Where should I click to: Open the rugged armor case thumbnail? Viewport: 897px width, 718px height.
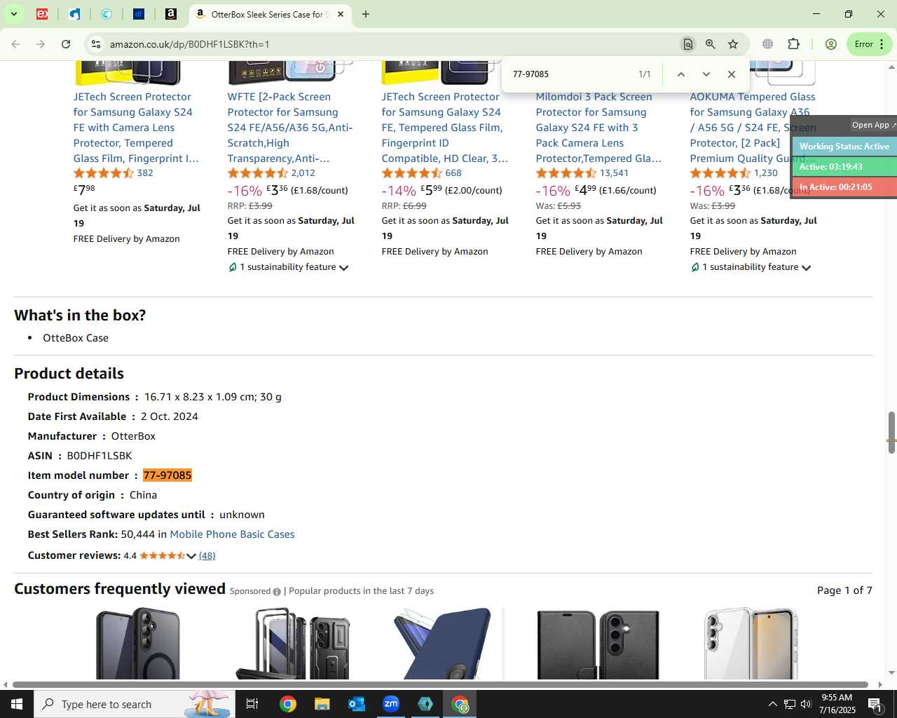[x=292, y=643]
